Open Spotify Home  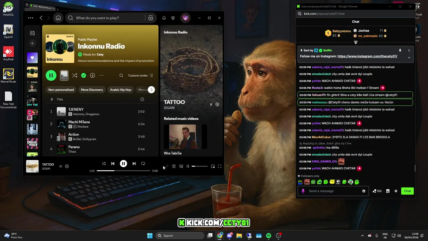point(58,18)
